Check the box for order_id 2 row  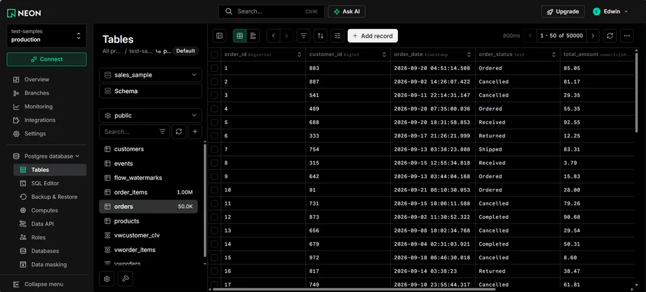(214, 81)
